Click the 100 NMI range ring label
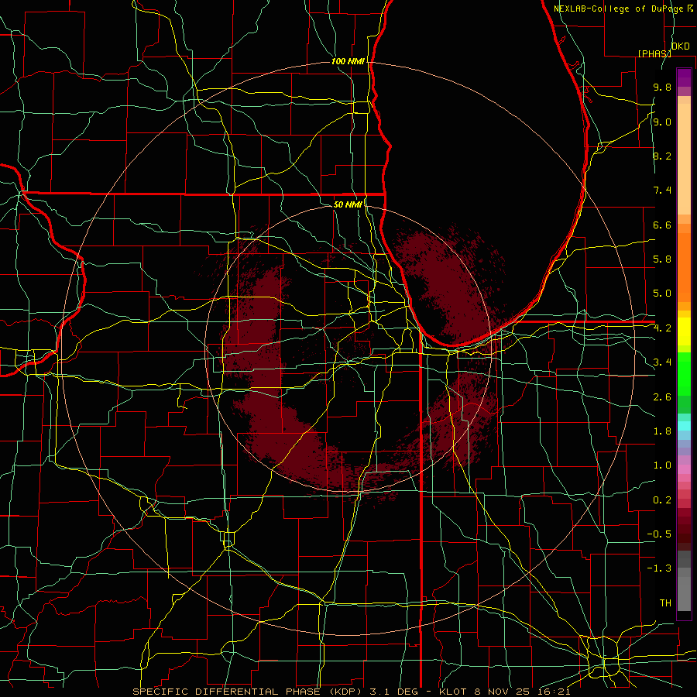Screen dimensions: 697x697 pyautogui.click(x=348, y=61)
